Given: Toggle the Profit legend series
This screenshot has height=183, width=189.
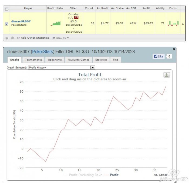Looking at the screenshot, I should pyautogui.click(x=112, y=175).
